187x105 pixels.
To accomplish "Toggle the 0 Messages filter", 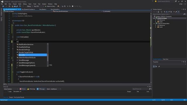I will pyautogui.click(x=41, y=89).
